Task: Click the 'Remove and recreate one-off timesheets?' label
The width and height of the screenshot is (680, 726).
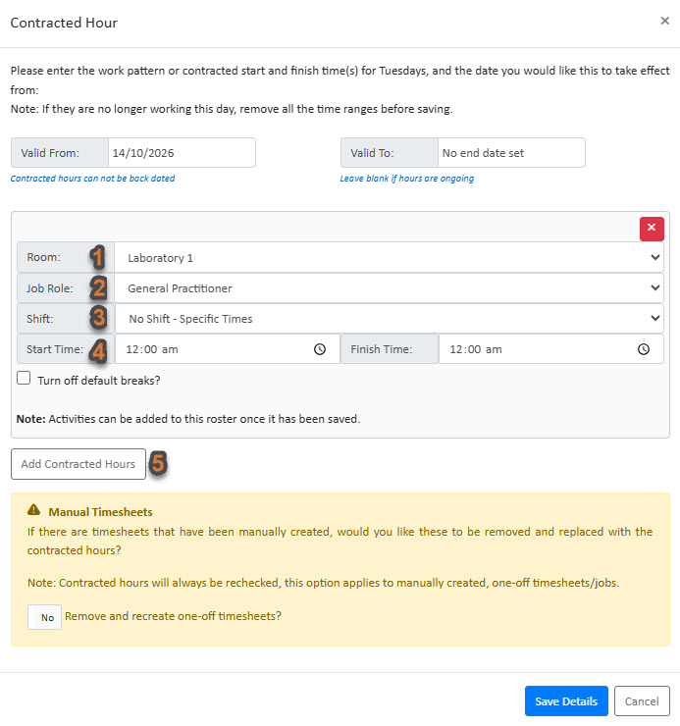Action: coord(173,616)
